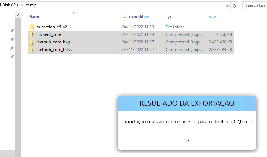Expand the address bar history dropdown
The width and height of the screenshot is (267, 157).
point(227,6)
